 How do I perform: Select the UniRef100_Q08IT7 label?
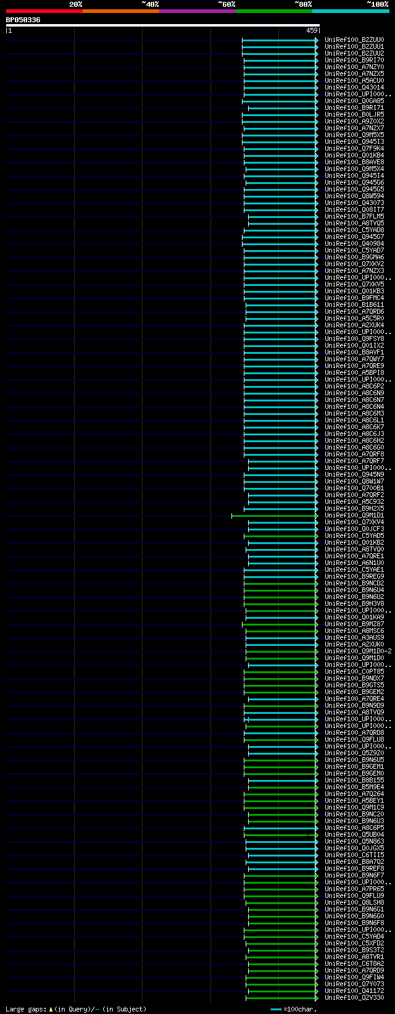354,210
